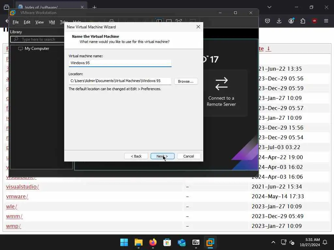This screenshot has height=250, width=334.
Task: Click the show library view toolbar icon
Action: [x=159, y=21]
